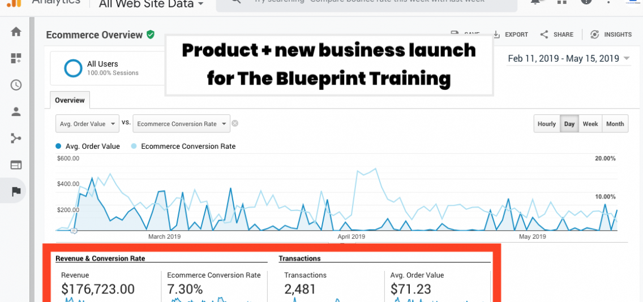The image size is (643, 302).
Task: Open the Avg. Order Value metric dropdown
Action: click(87, 123)
